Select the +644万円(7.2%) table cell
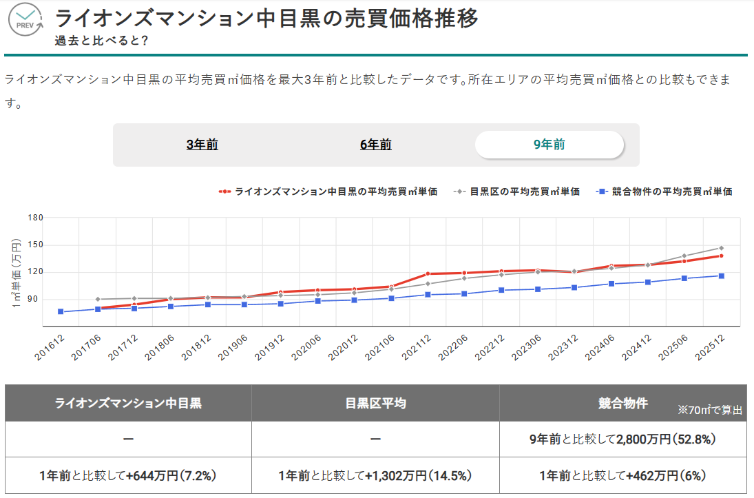 point(127,475)
